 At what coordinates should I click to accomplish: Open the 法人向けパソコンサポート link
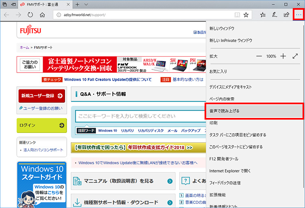click(x=43, y=150)
